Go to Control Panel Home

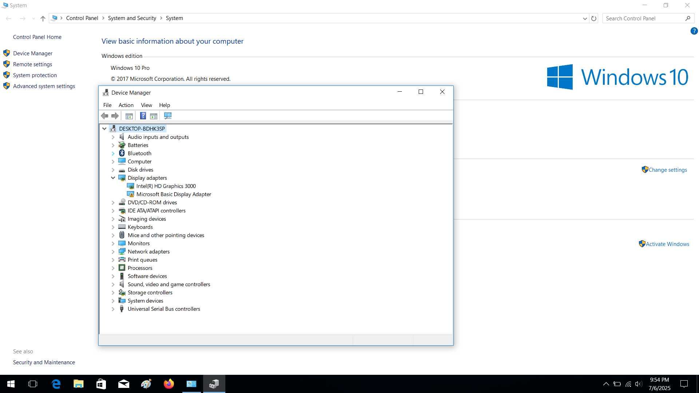coord(37,37)
